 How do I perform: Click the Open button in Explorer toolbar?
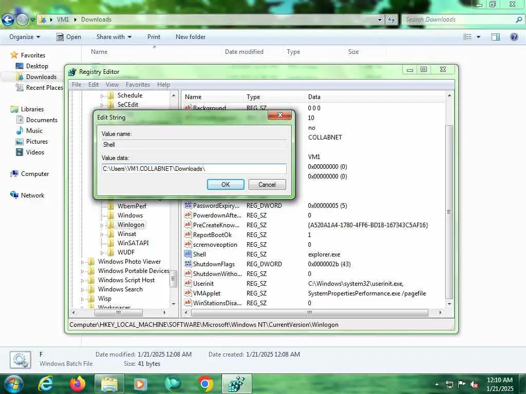click(x=69, y=37)
